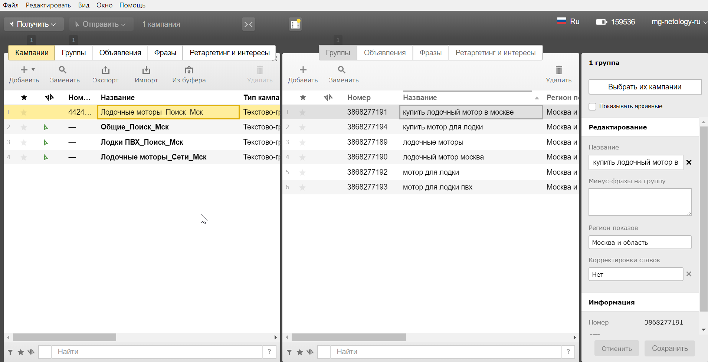708x362 pixels.
Task: Click the campaigns list horizontal scrollbar
Action: pyautogui.click(x=65, y=337)
